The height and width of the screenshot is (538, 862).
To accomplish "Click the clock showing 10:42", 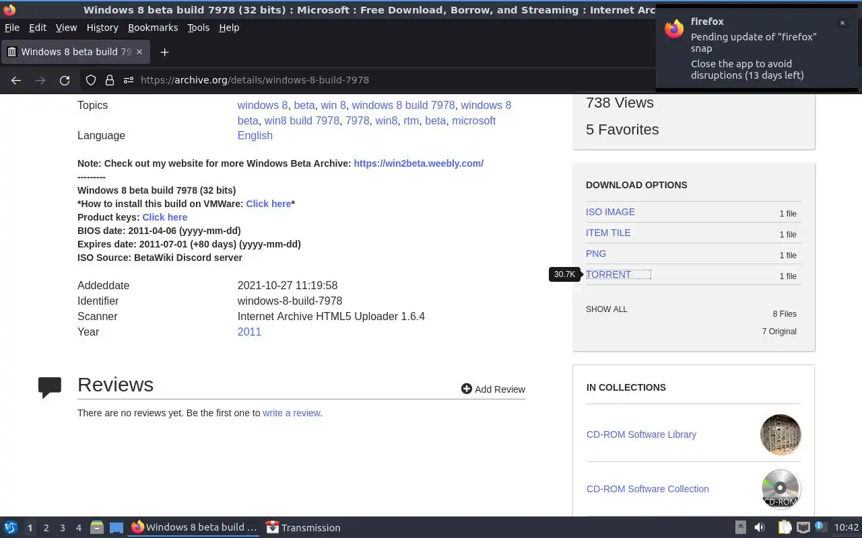I will tap(847, 528).
